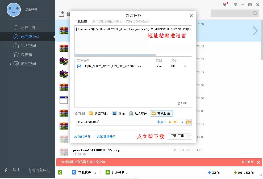Open the main menu dropdown icon in the title bar
This screenshot has width=263, height=179.
point(236,5)
